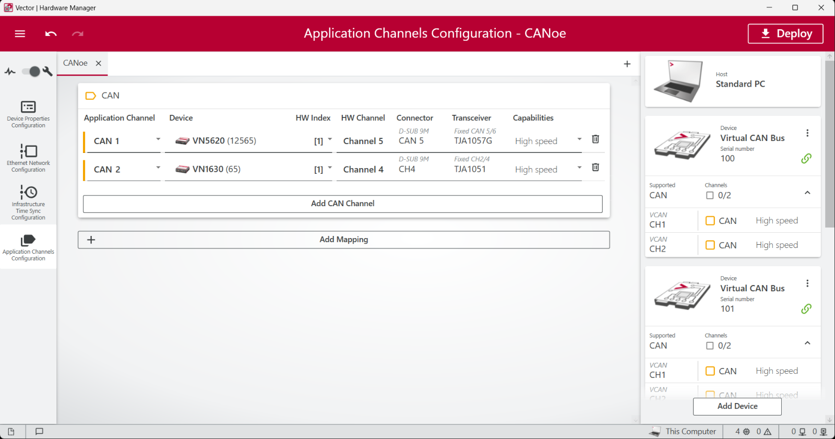Open options menu for Virtual CAN Bus 100
This screenshot has height=439, width=835.
(807, 133)
